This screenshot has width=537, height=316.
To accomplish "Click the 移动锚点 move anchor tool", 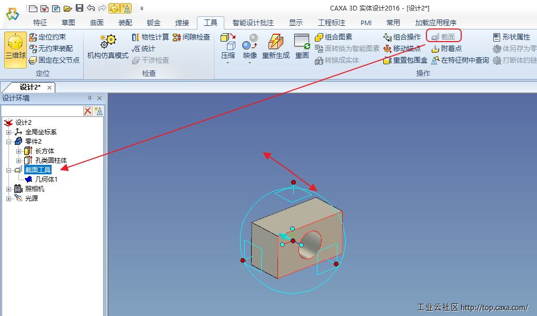I will [402, 48].
